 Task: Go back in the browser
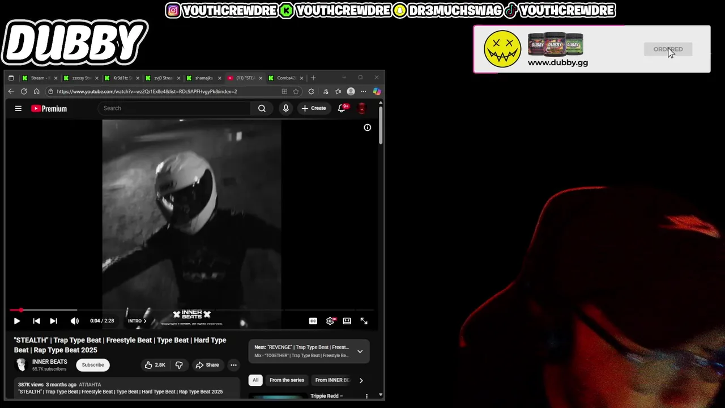(x=11, y=91)
